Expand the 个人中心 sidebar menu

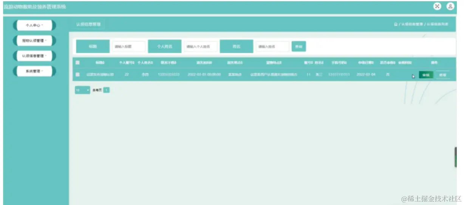[x=34, y=25]
